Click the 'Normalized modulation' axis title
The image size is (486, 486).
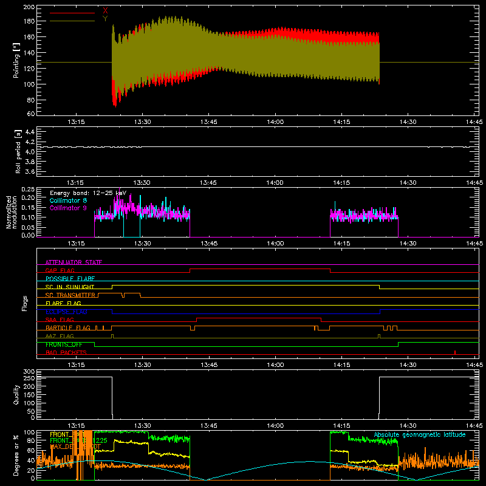pos(12,212)
